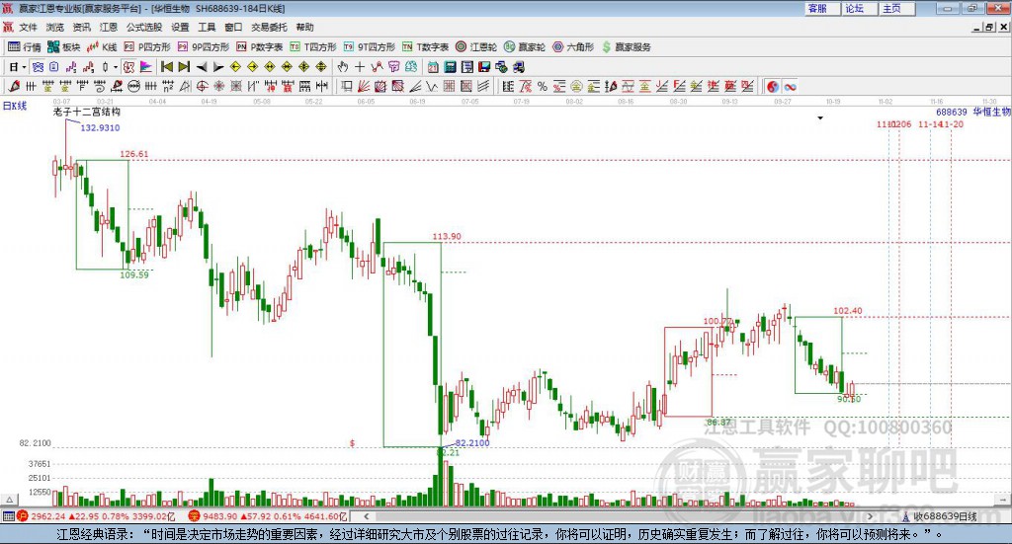This screenshot has height=544, width=1012.
Task: Open the 工具 menu
Action: [x=207, y=27]
